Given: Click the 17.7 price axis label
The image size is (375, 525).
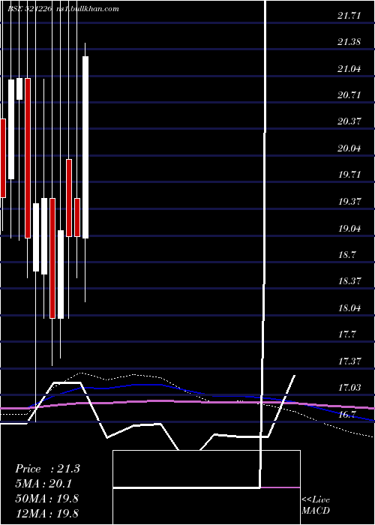Looking at the screenshot, I should pos(346,334).
